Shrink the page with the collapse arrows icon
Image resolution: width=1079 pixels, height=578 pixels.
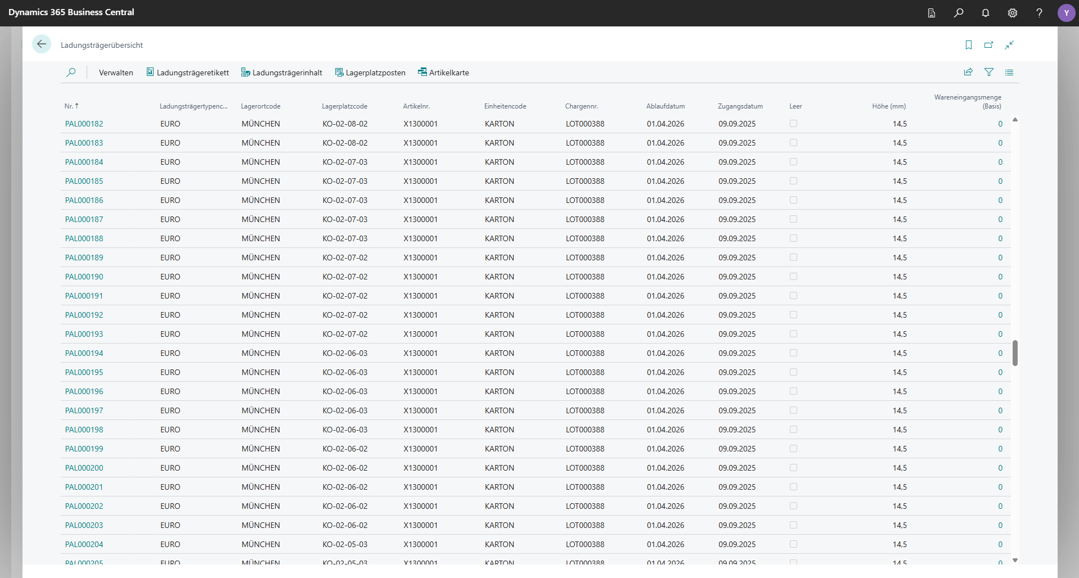coord(1009,45)
